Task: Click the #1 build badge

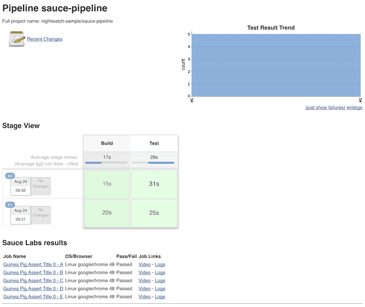Action: tap(10, 205)
